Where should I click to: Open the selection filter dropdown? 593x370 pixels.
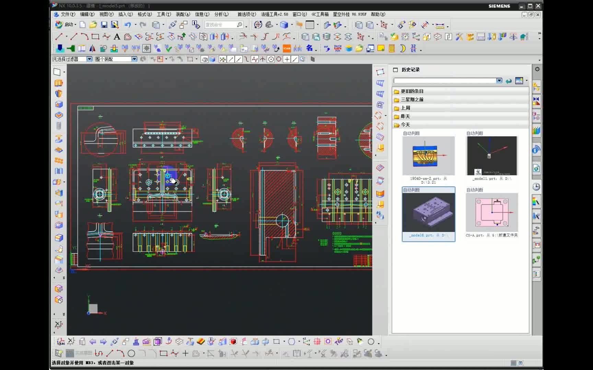(x=89, y=59)
